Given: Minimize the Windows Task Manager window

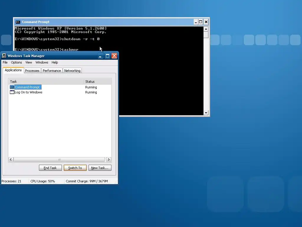Looking at the screenshot, I should (100, 56).
